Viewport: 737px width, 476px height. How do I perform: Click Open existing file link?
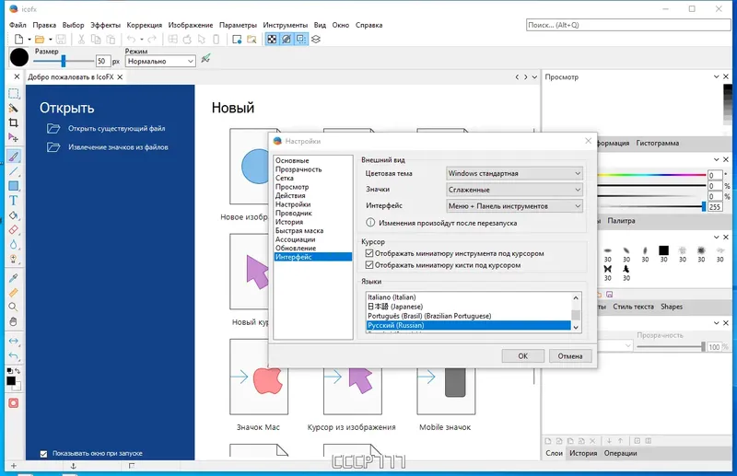[x=116, y=128]
